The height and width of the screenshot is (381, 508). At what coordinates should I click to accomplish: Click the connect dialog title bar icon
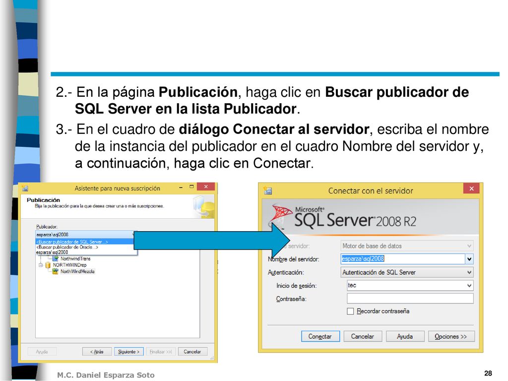(267, 190)
